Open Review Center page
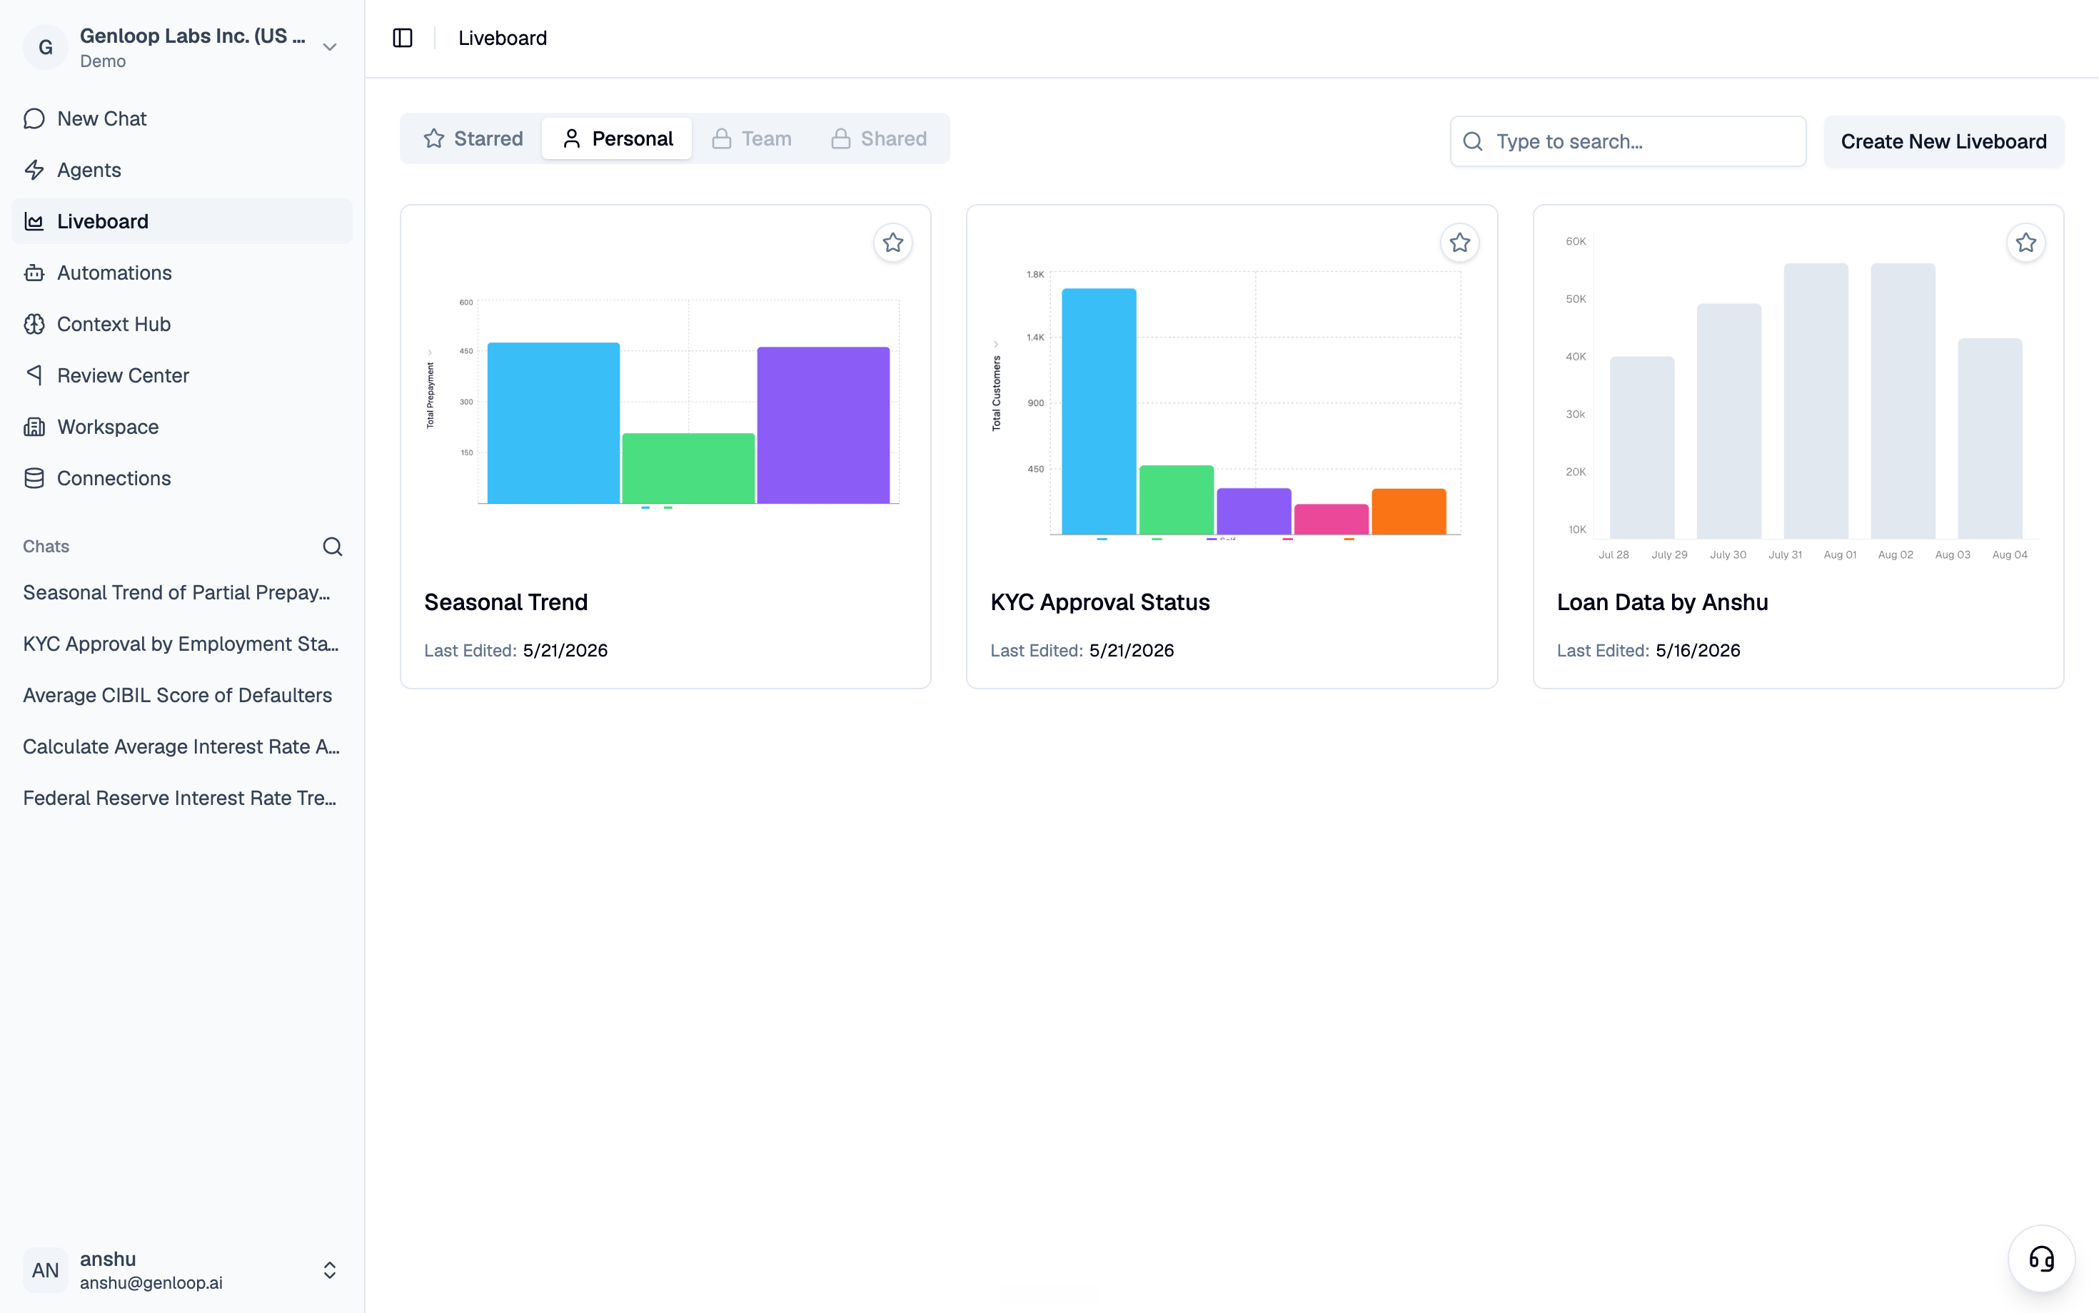Image resolution: width=2099 pixels, height=1313 pixels. point(181,375)
